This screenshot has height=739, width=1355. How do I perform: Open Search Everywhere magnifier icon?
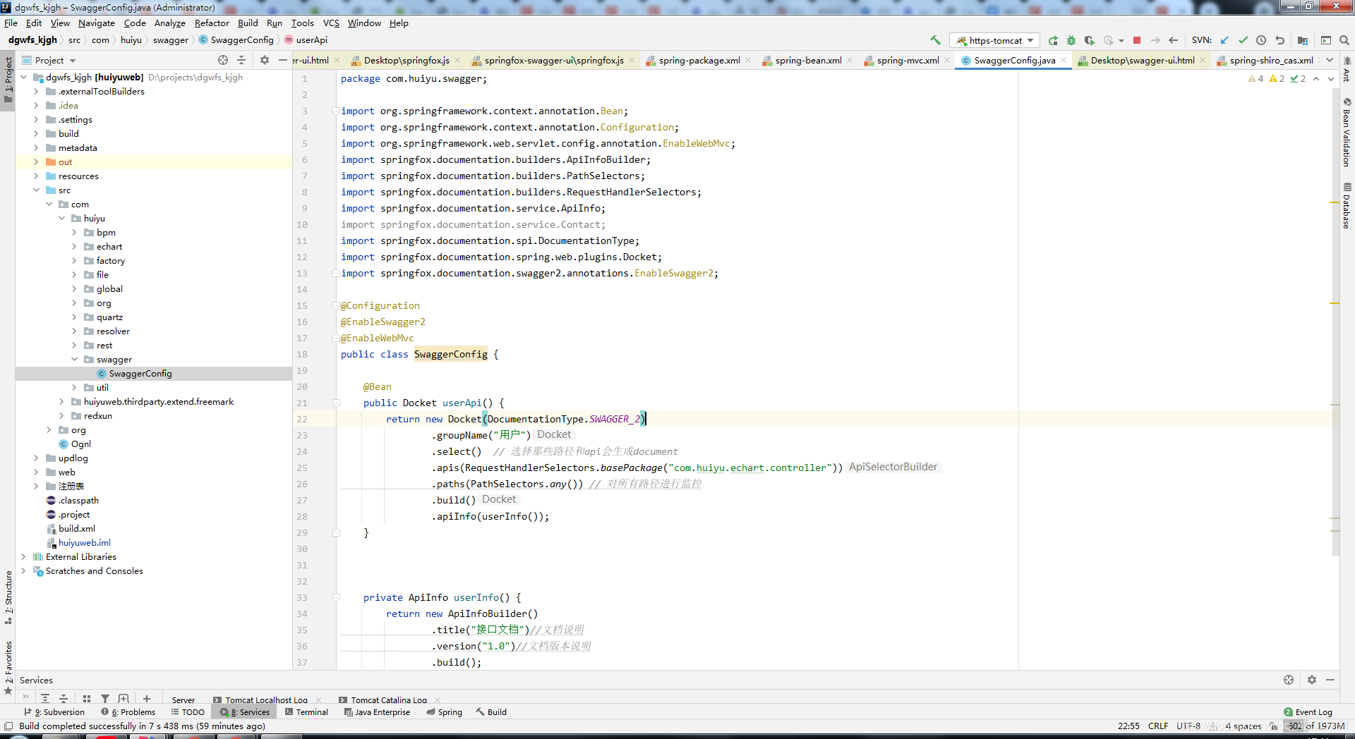[1344, 40]
